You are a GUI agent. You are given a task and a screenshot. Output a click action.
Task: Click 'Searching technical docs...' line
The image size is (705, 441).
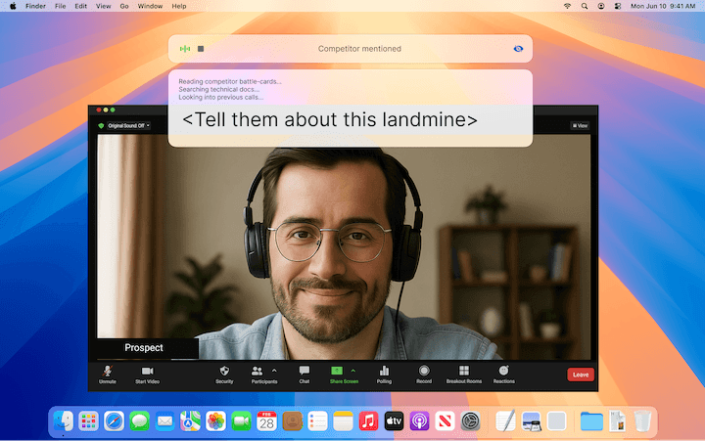218,89
